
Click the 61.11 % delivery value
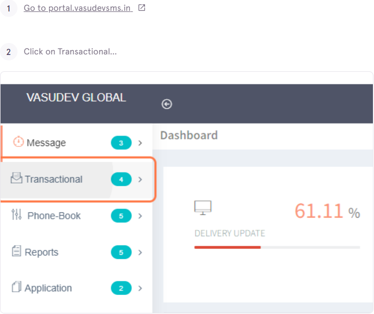pyautogui.click(x=327, y=211)
